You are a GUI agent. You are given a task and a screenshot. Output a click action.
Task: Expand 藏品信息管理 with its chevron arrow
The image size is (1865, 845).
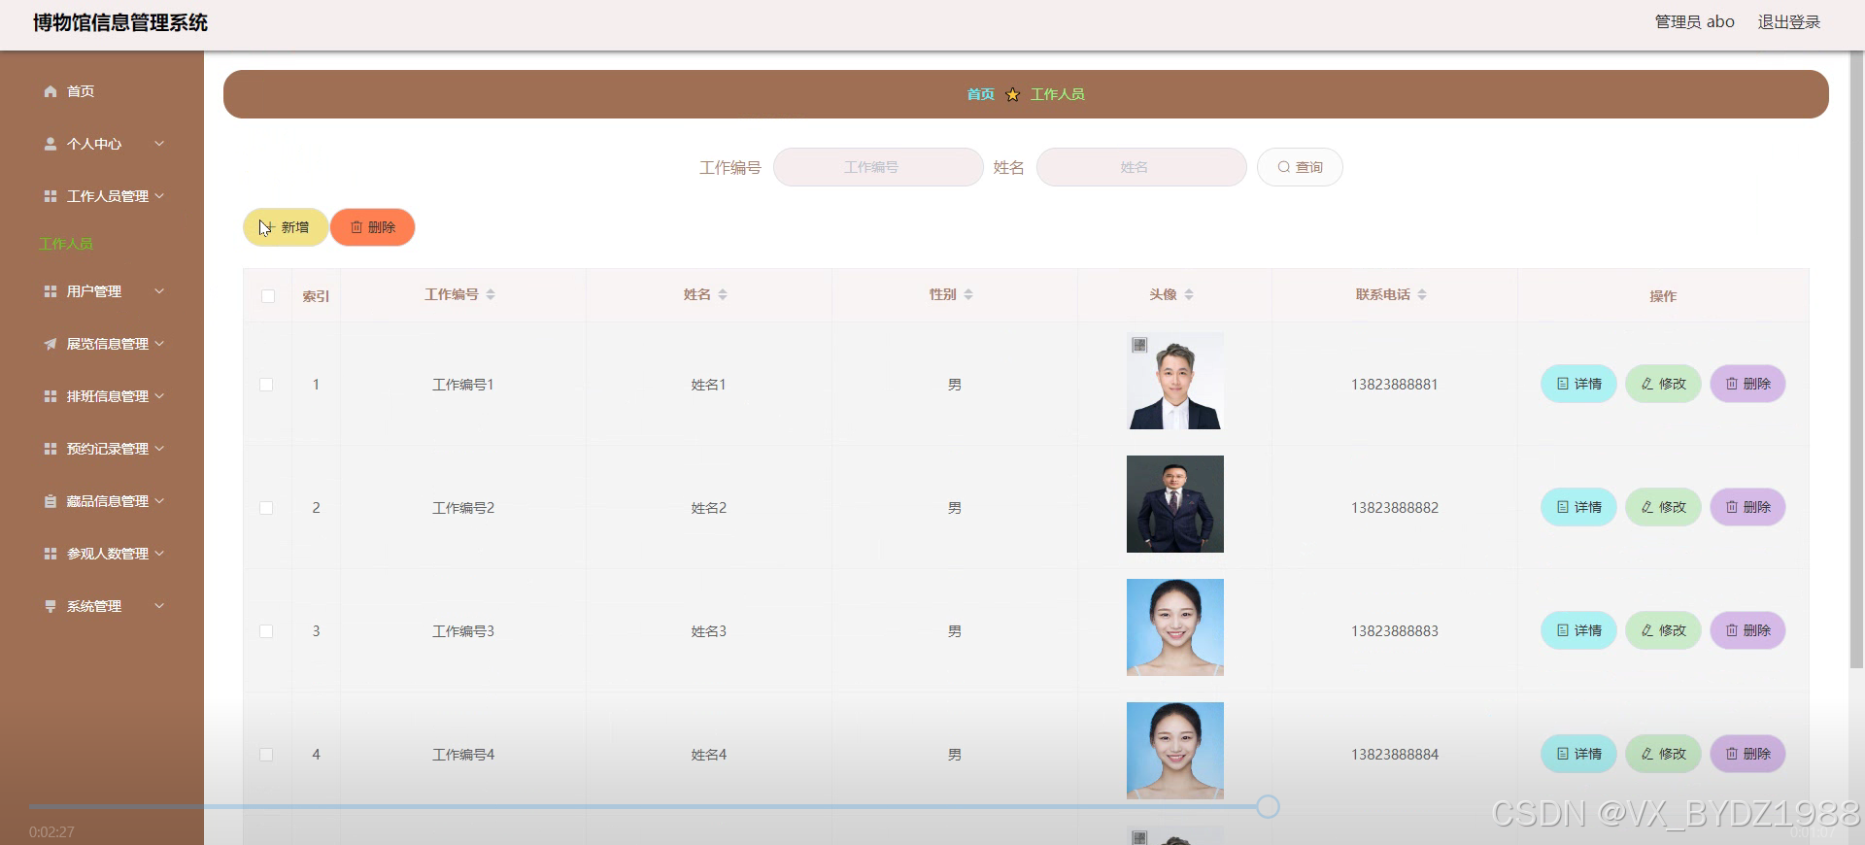(159, 501)
